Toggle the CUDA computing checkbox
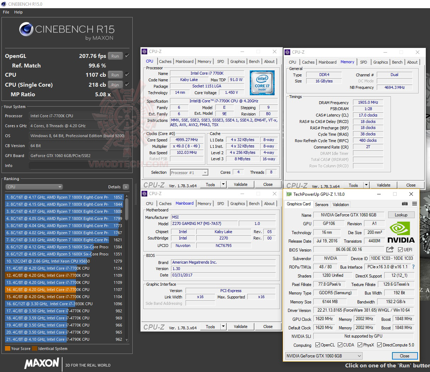This screenshot has width=430, height=372. click(x=340, y=345)
